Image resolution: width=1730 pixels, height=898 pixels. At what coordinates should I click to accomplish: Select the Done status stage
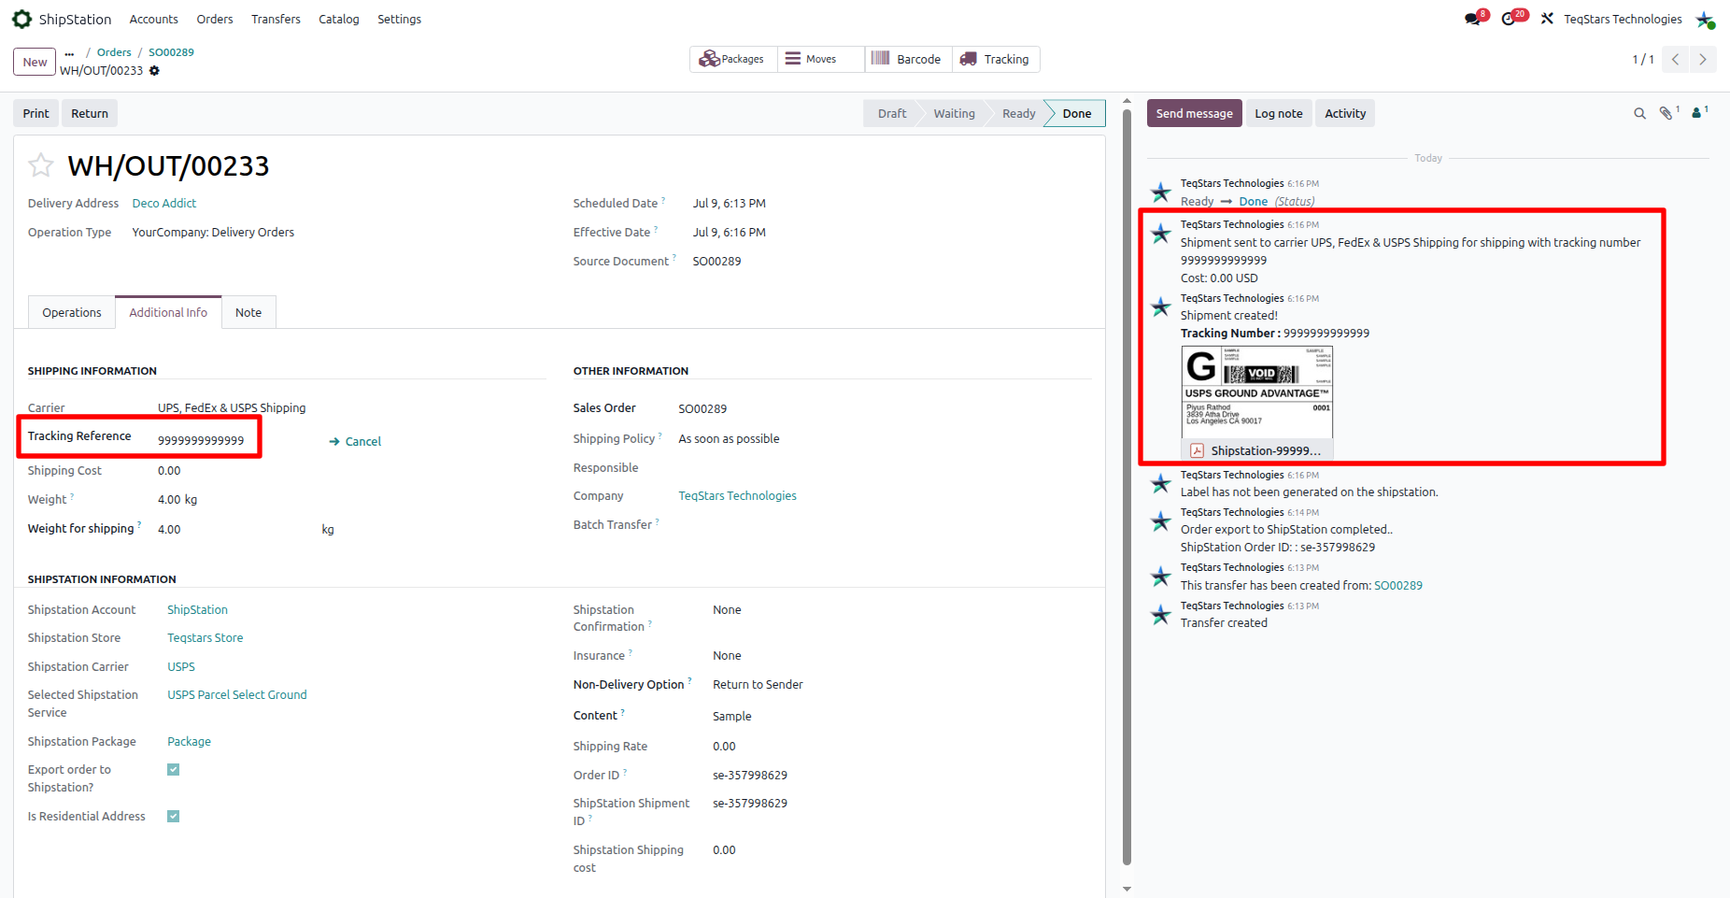tap(1076, 113)
